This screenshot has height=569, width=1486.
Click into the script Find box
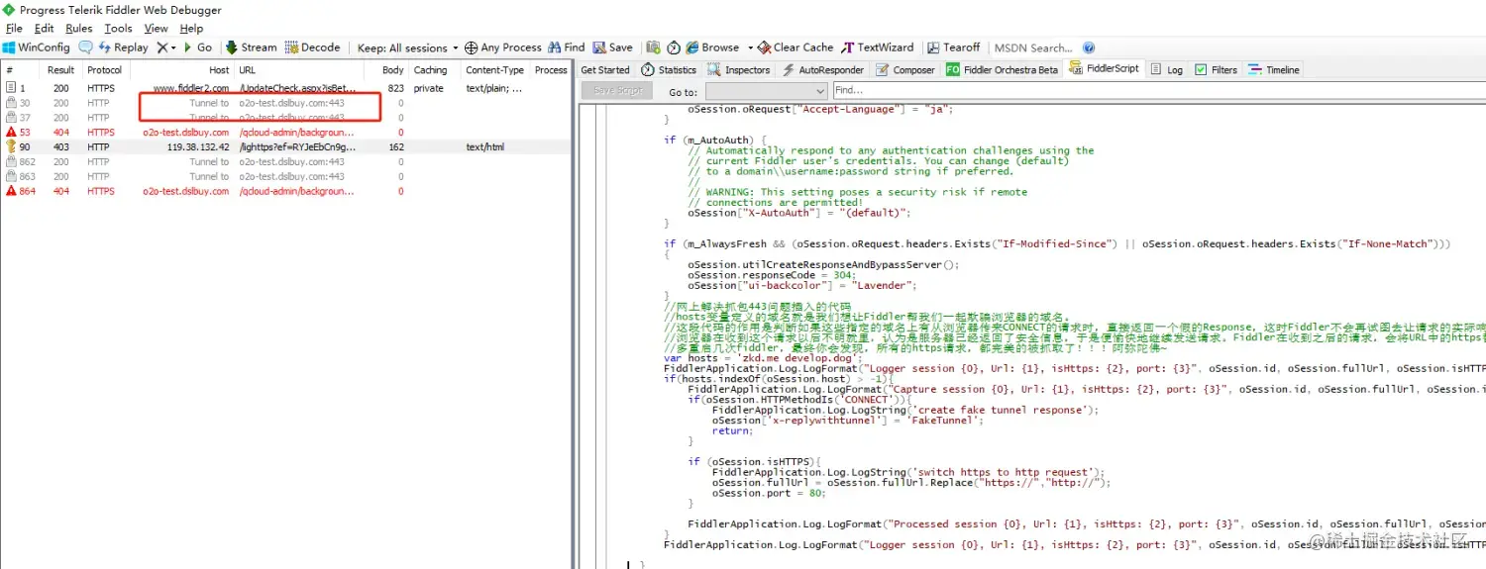pyautogui.click(x=1158, y=90)
